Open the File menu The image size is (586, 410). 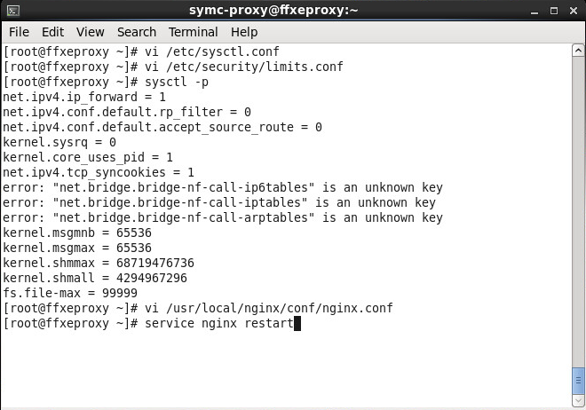[19, 32]
